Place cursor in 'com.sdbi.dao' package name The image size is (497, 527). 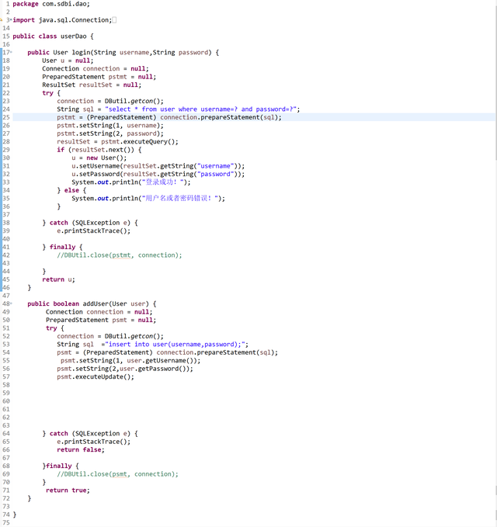point(64,4)
